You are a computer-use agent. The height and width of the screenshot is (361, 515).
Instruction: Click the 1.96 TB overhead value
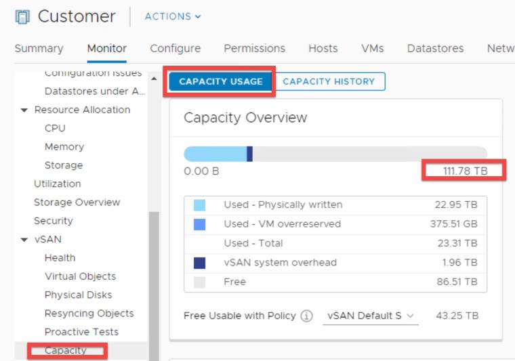459,263
